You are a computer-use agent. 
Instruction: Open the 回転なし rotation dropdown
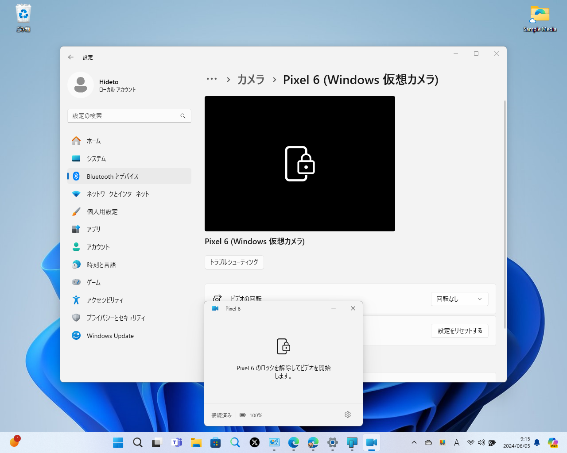459,299
